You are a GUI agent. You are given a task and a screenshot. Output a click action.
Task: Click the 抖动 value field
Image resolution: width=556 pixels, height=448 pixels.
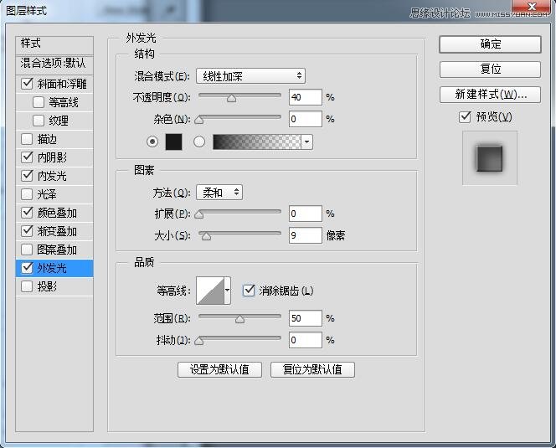(306, 340)
